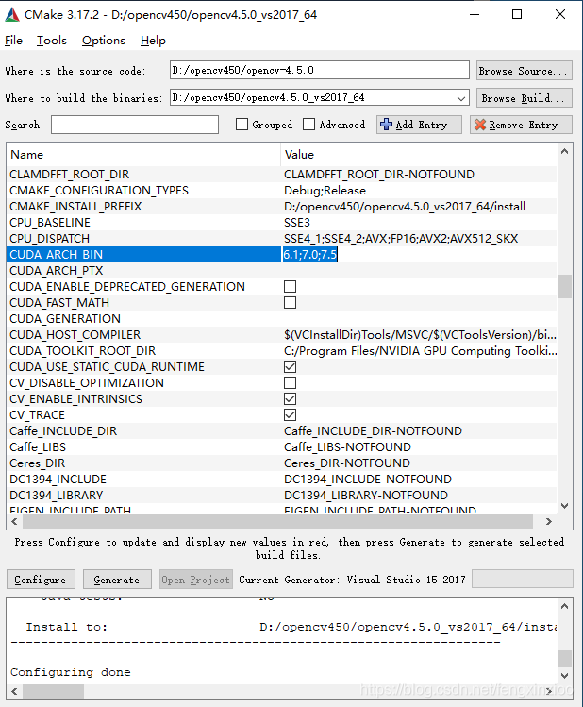
Task: Uncheck CV_TRACE checkbox
Action: [x=291, y=414]
